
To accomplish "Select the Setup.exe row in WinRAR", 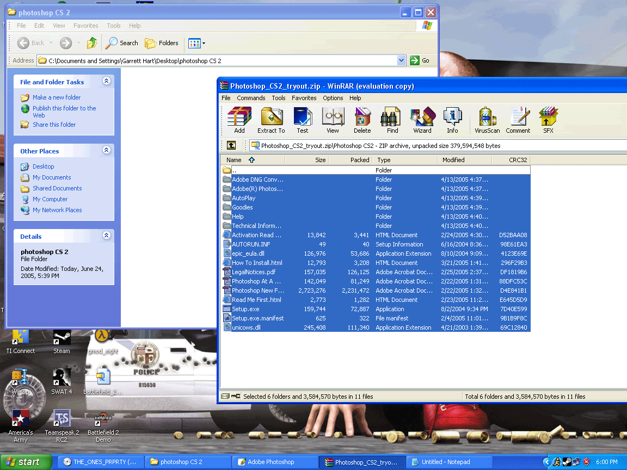I will 376,309.
